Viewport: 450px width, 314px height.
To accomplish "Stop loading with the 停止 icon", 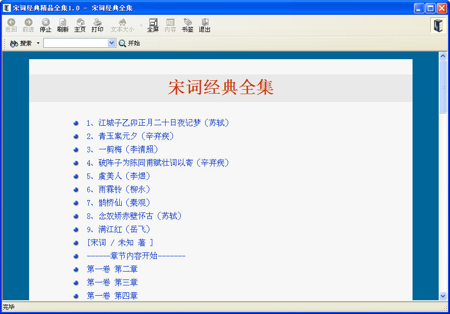I will [46, 22].
